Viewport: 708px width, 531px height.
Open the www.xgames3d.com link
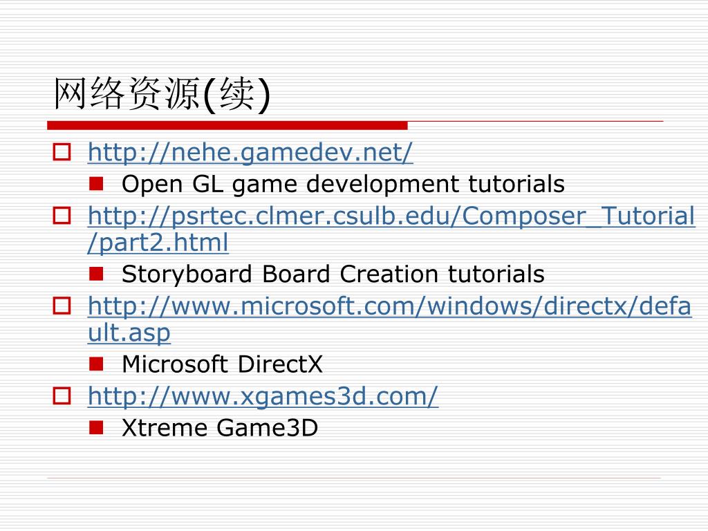pyautogui.click(x=263, y=397)
